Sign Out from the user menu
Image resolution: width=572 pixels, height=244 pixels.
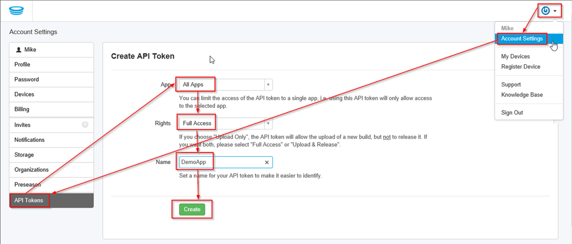coord(512,112)
